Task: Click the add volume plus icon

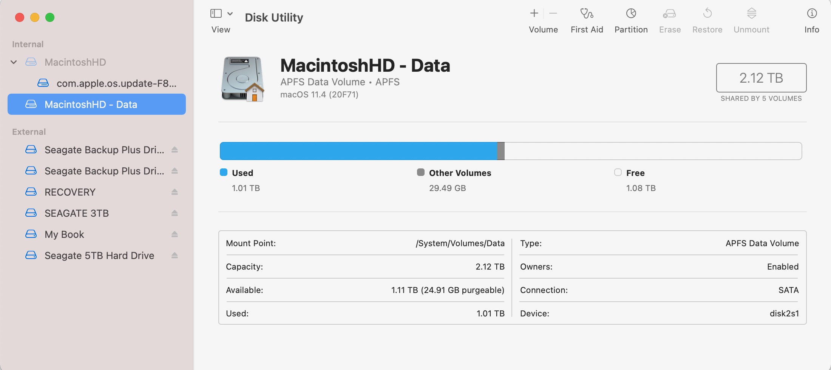Action: (x=534, y=13)
